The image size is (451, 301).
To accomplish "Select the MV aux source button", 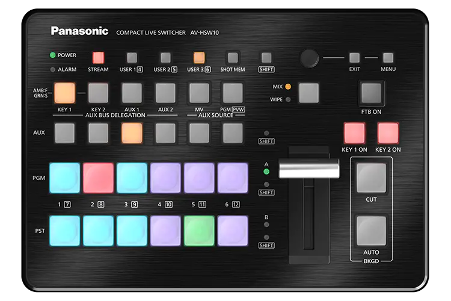I will (199, 93).
